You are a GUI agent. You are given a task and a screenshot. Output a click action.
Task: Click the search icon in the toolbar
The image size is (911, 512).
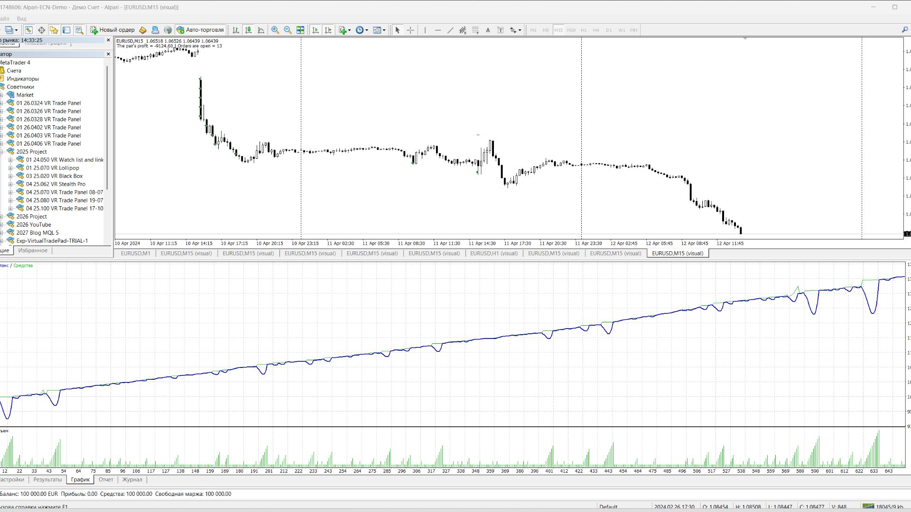click(x=904, y=30)
